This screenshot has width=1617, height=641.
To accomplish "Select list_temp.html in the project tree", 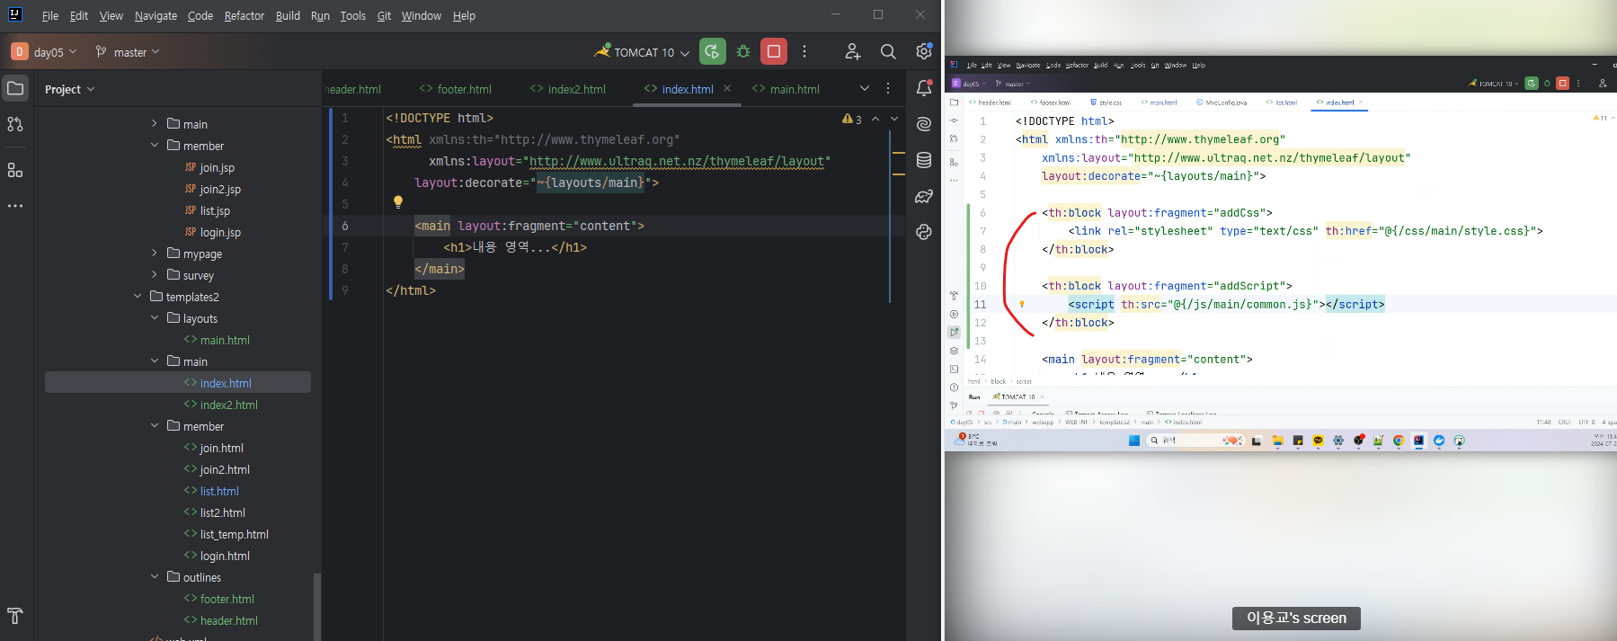I will [227, 534].
